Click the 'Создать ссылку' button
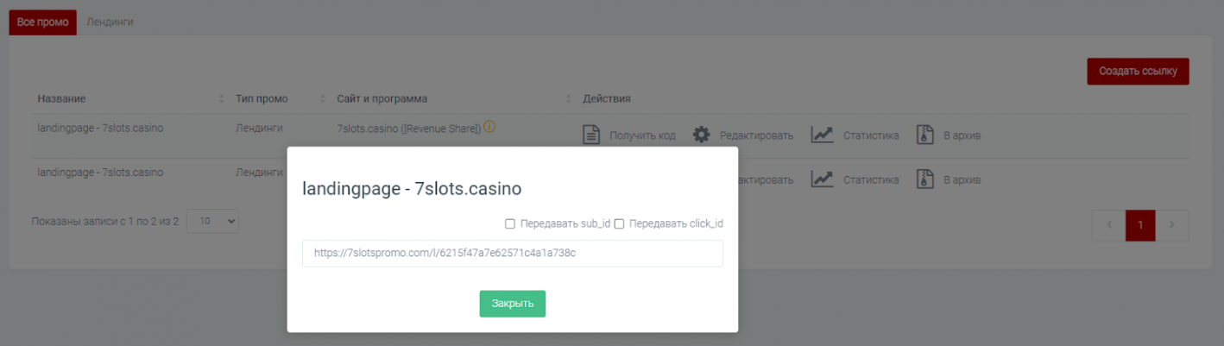Image resolution: width=1224 pixels, height=346 pixels. pyautogui.click(x=1138, y=71)
